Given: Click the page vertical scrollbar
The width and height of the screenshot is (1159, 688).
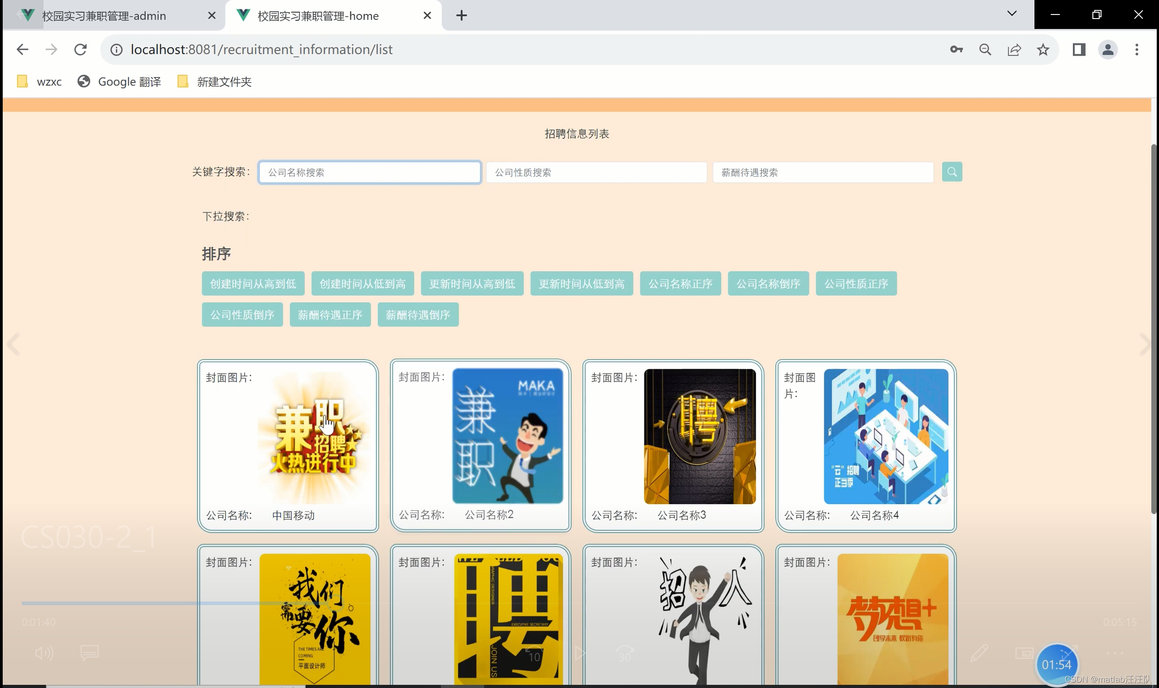Looking at the screenshot, I should point(1154,329).
